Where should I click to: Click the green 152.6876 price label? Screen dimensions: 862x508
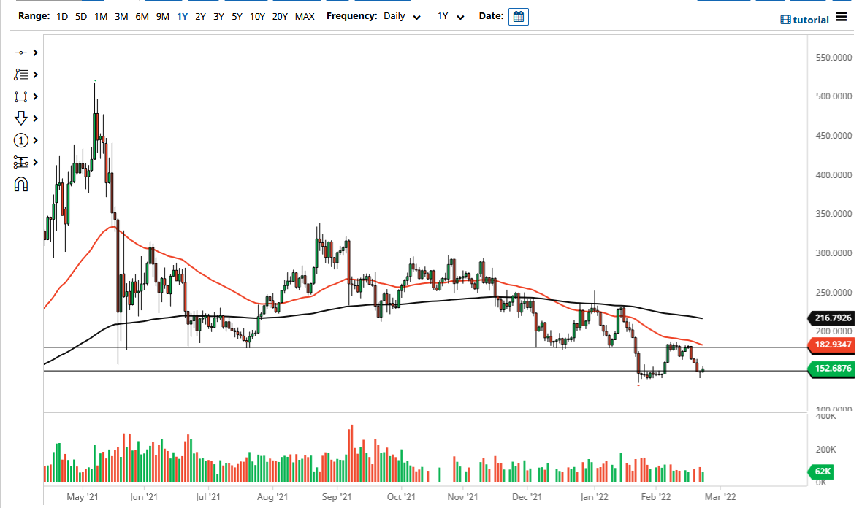831,369
